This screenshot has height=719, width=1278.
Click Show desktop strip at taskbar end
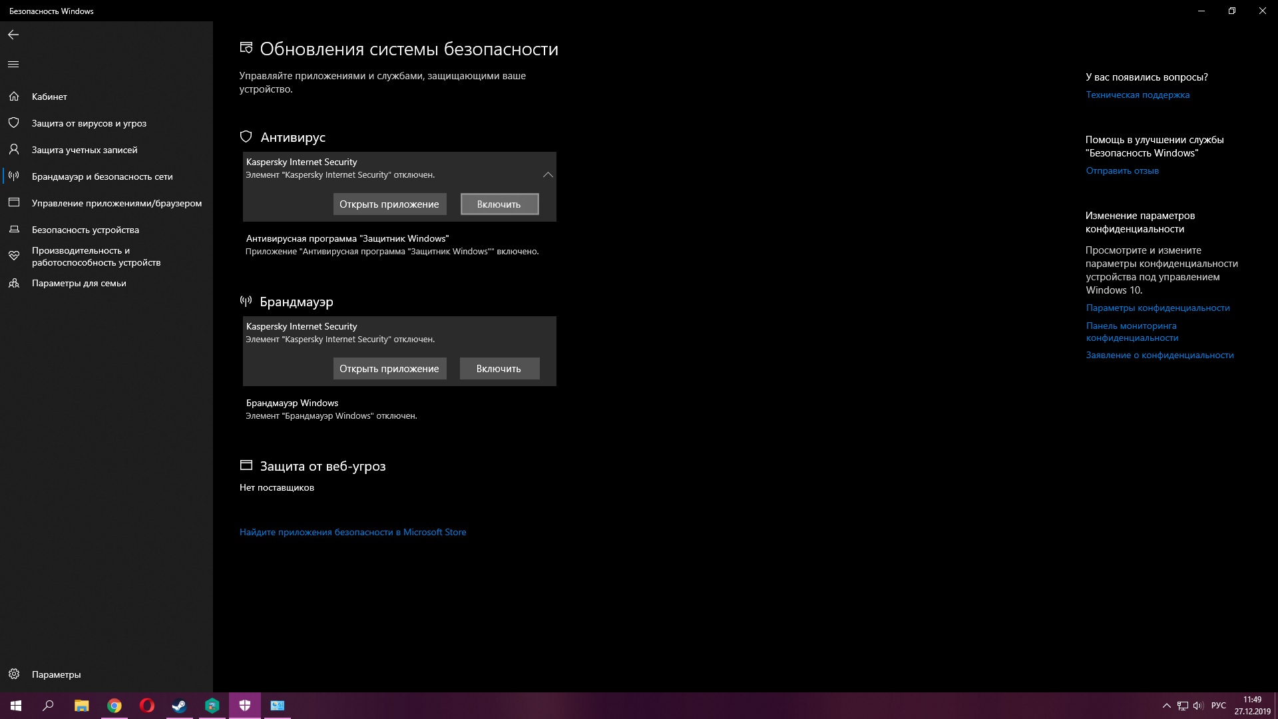(1276, 706)
